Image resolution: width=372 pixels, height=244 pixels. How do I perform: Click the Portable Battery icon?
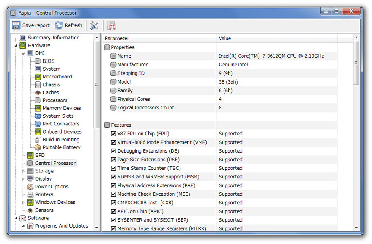tap(38, 147)
